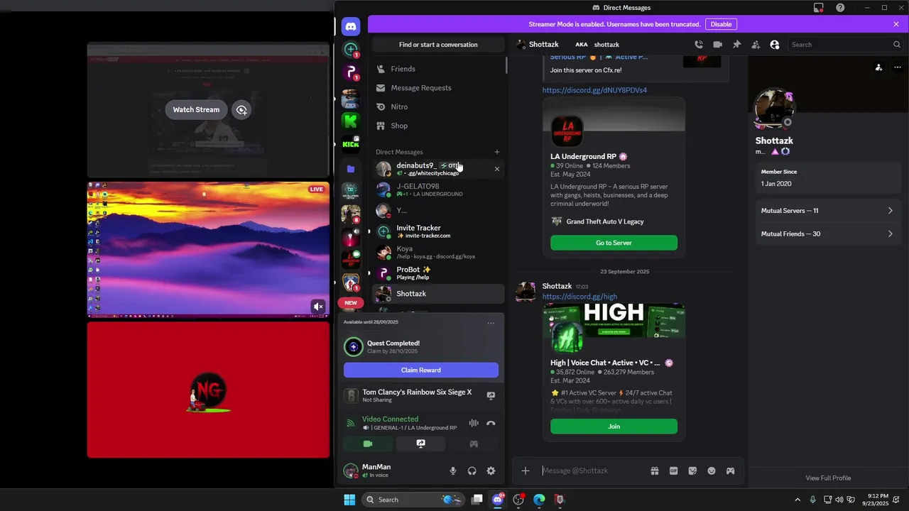
Task: Click Discord icon in taskbar
Action: [498, 500]
